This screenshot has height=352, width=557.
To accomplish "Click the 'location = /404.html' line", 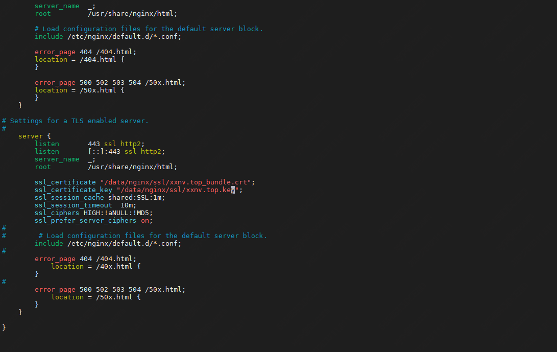I will point(80,59).
